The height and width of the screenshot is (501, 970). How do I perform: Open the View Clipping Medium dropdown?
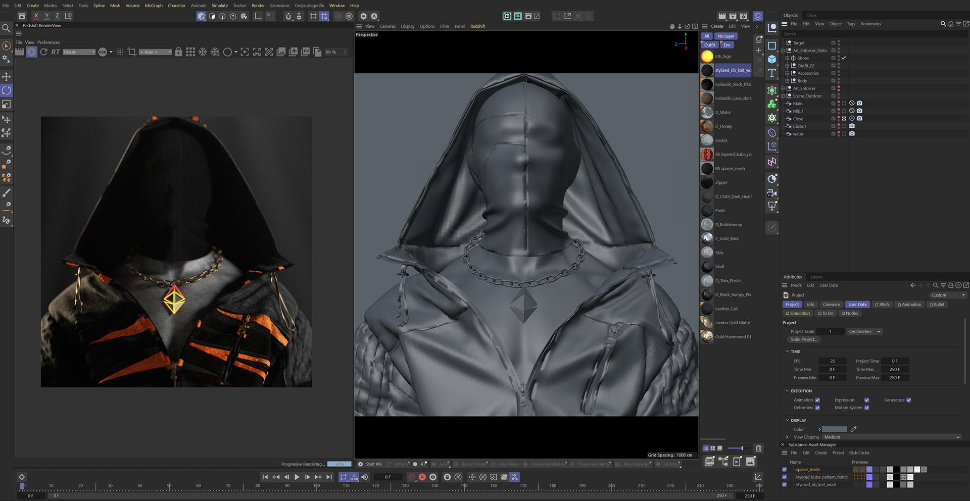coord(891,437)
